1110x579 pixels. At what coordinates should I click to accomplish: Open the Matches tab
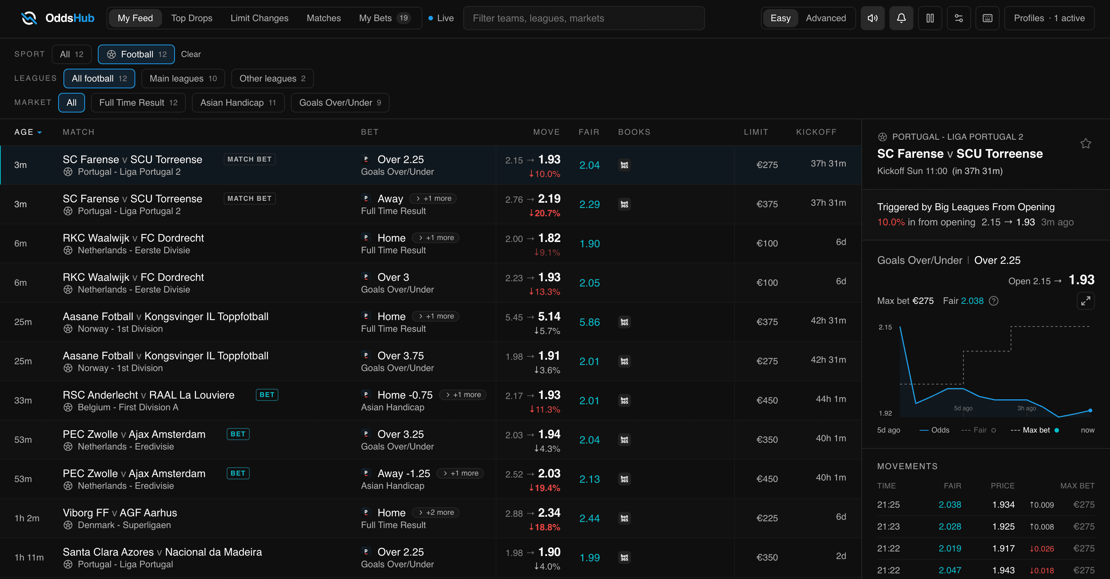(324, 18)
